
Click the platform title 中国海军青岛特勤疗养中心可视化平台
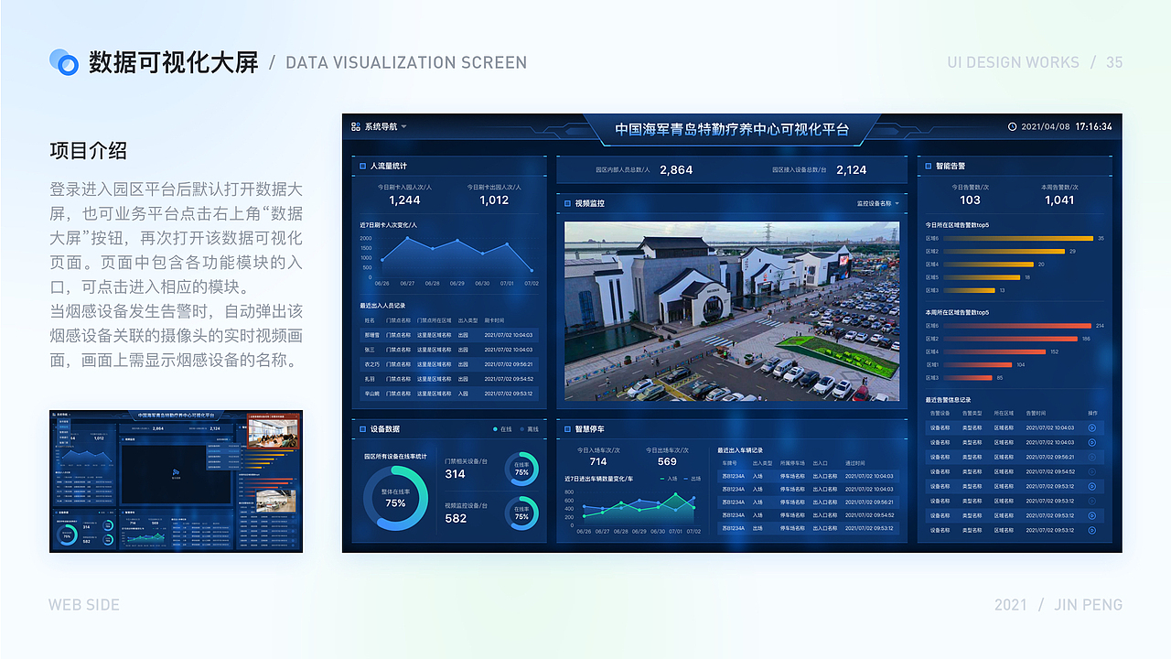[x=732, y=129]
